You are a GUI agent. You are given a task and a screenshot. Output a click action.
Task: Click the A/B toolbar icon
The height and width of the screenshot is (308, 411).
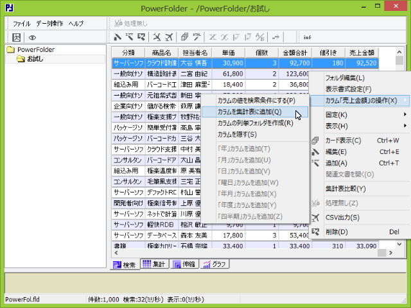point(259,37)
